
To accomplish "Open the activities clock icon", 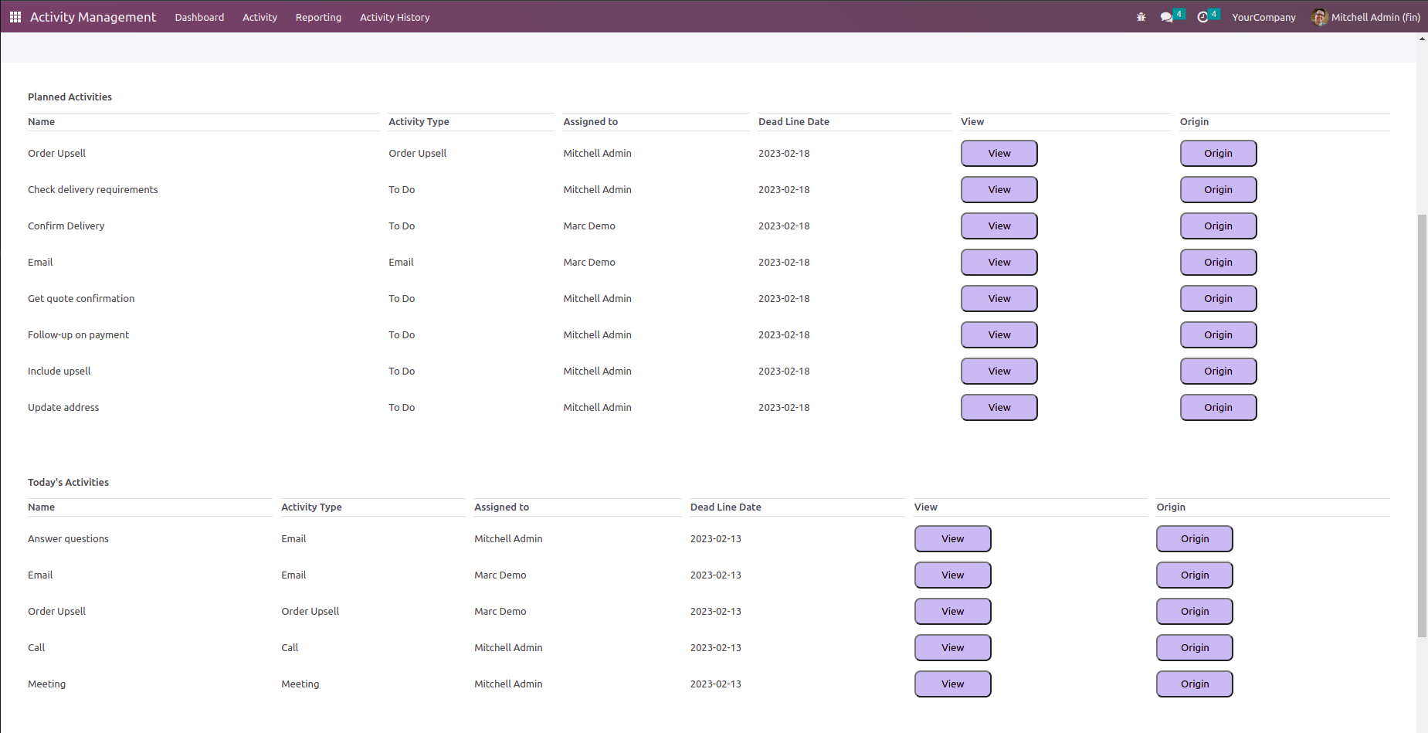I will pos(1202,17).
